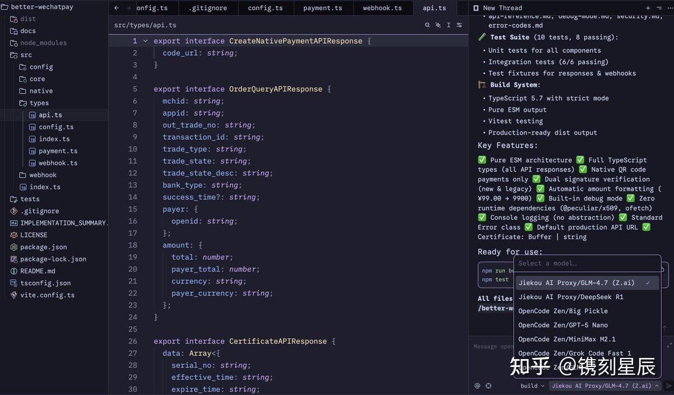Click the thread icon beside New Thread
The width and height of the screenshot is (674, 395).
(476, 8)
